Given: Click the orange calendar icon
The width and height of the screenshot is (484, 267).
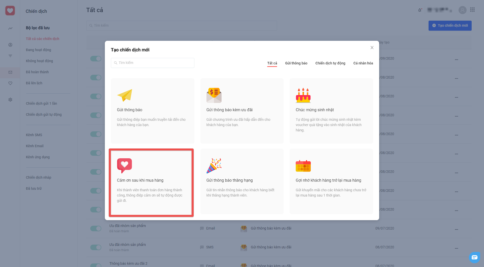Looking at the screenshot, I should click(303, 166).
